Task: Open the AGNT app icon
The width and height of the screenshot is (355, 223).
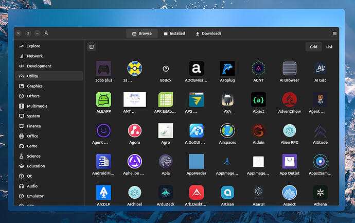Action: (258, 68)
